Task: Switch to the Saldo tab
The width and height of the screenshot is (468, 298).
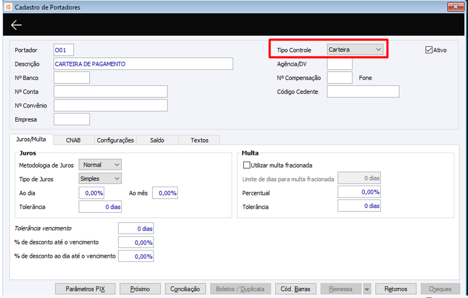Action: coord(157,140)
